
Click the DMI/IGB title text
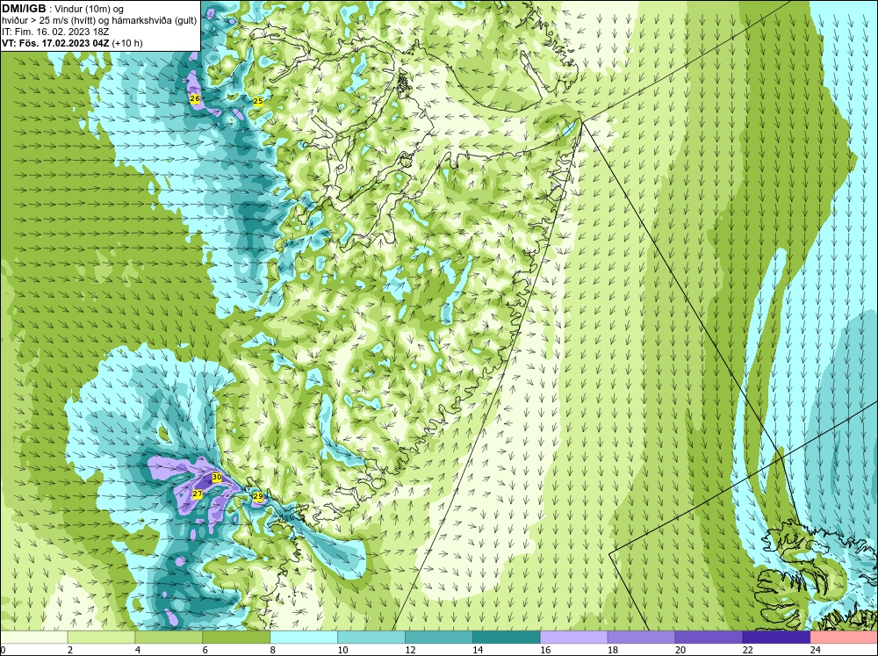tap(24, 9)
